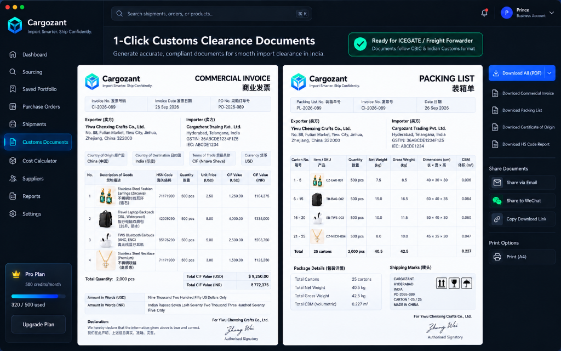Click the credits usage progress bar
This screenshot has height=351, width=561.
(x=38, y=296)
